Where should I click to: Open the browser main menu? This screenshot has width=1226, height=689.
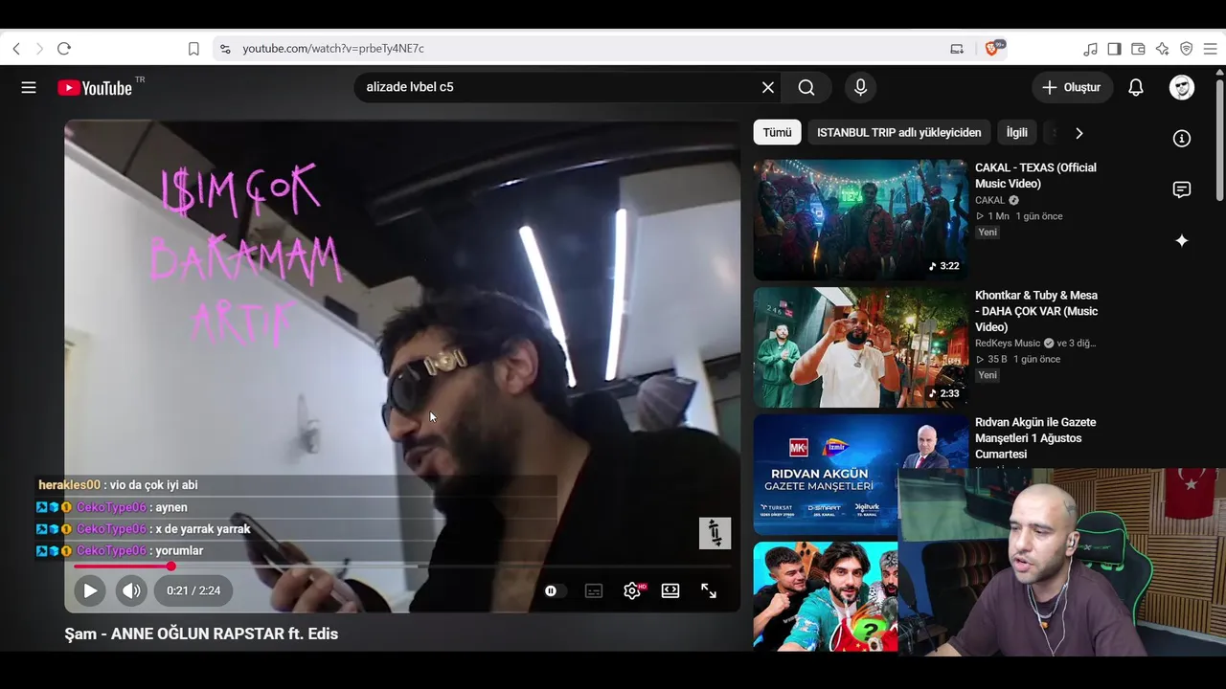point(1211,49)
